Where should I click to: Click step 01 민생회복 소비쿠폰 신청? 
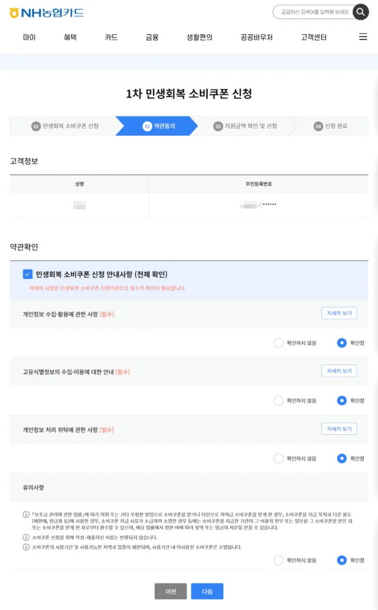(x=65, y=126)
